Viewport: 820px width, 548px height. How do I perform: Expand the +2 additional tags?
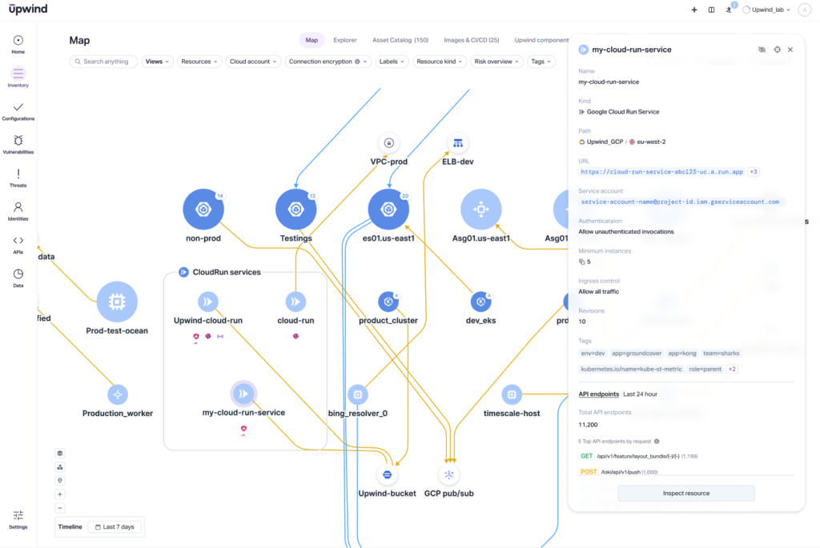pyautogui.click(x=732, y=369)
